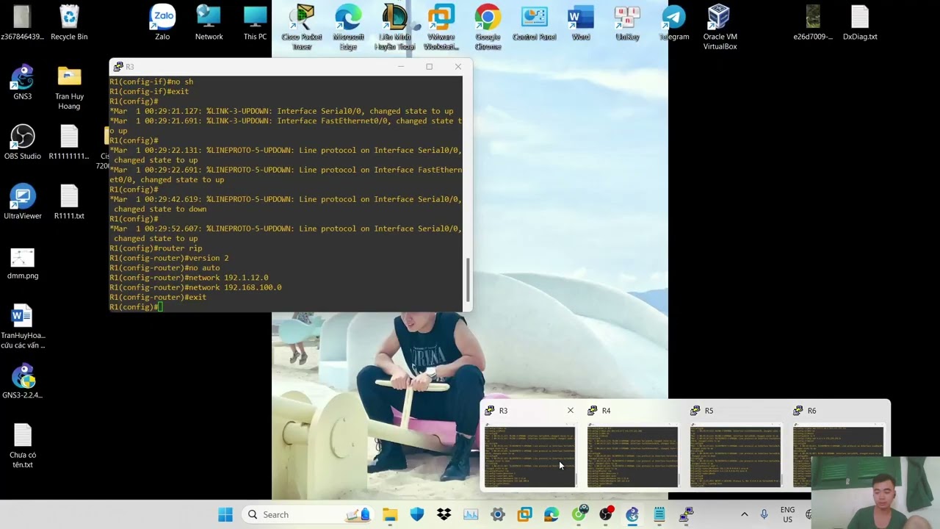Viewport: 940px width, 529px height.
Task: Click the "no sh" command line
Action: pyautogui.click(x=151, y=82)
